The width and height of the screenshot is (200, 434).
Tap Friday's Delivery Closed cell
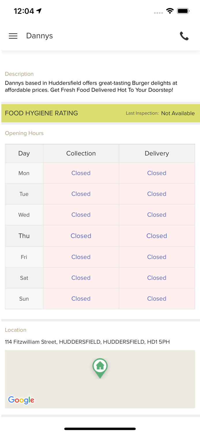pyautogui.click(x=157, y=257)
